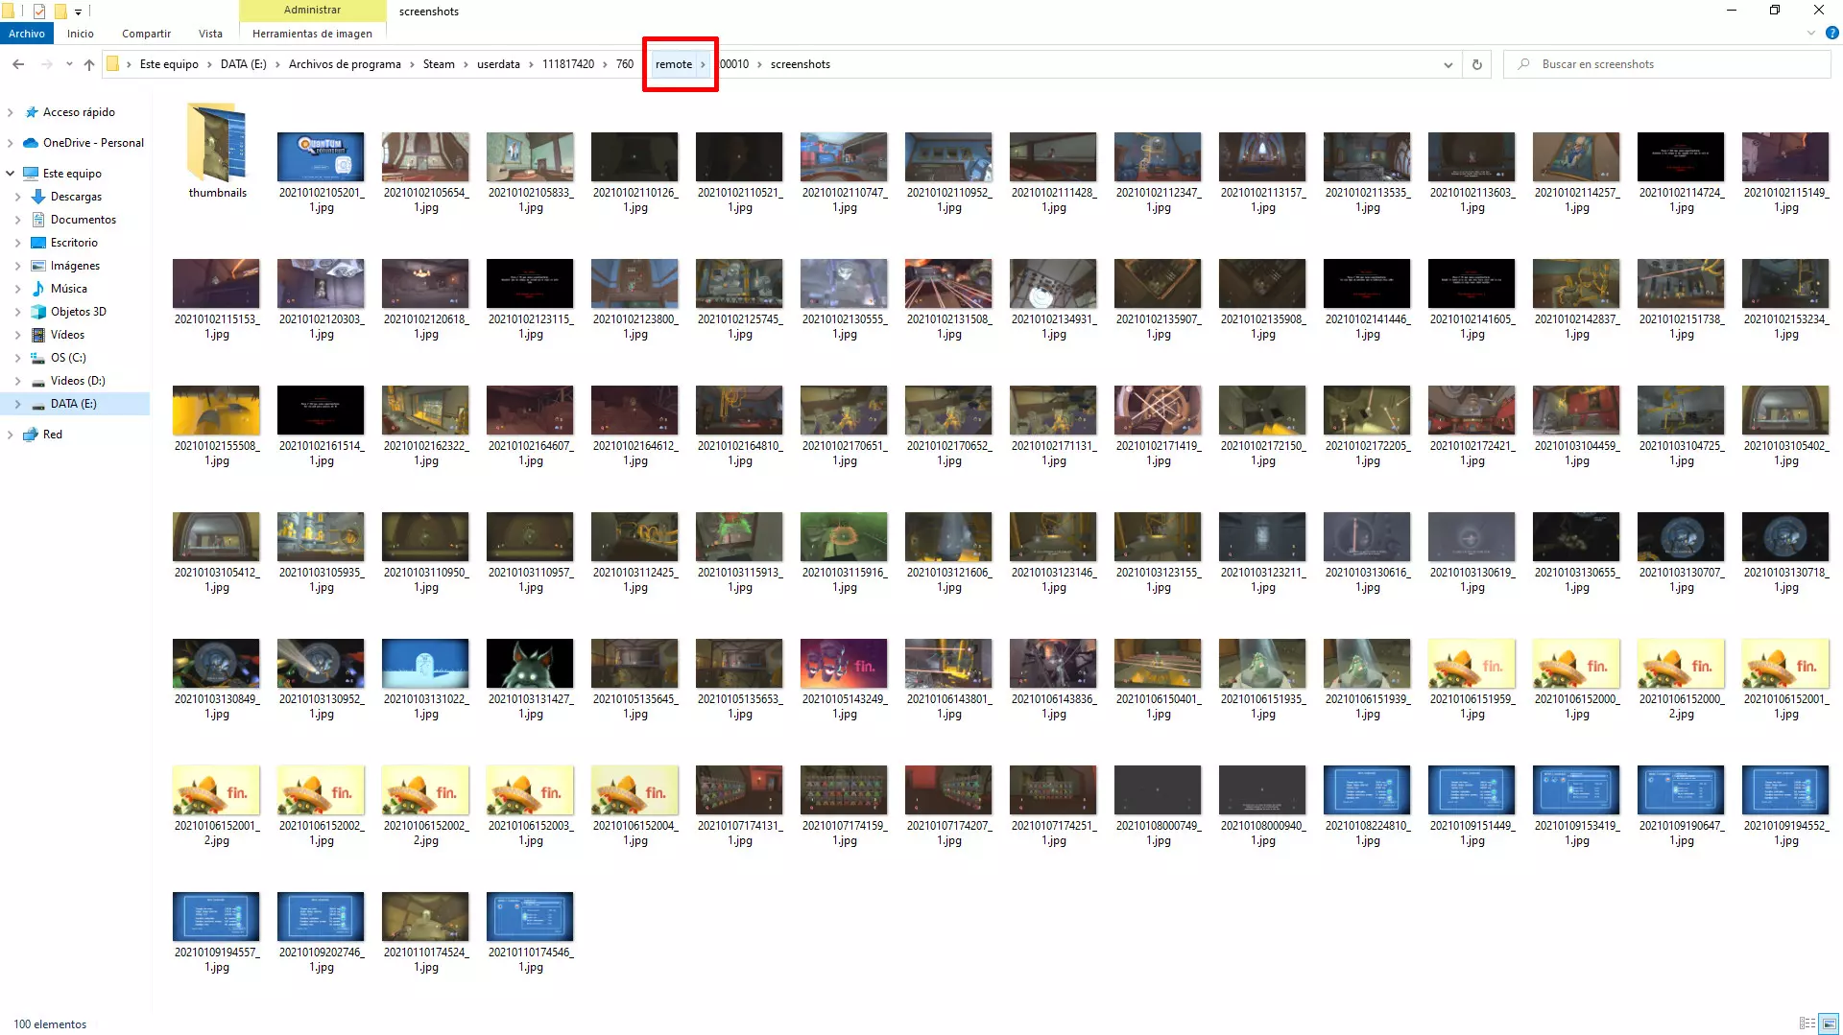Open Música in the sidebar
This screenshot has width=1843, height=1035.
tap(60, 289)
